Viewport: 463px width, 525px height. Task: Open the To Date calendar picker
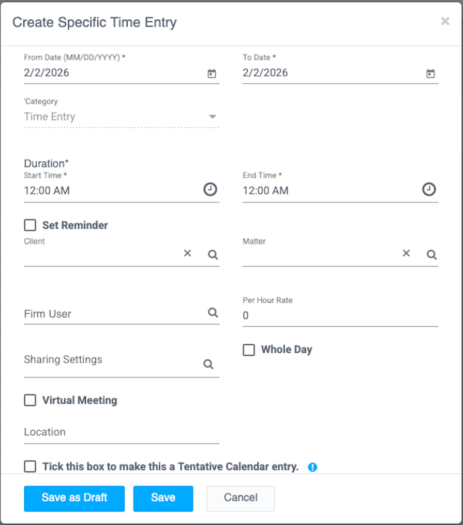(x=430, y=74)
